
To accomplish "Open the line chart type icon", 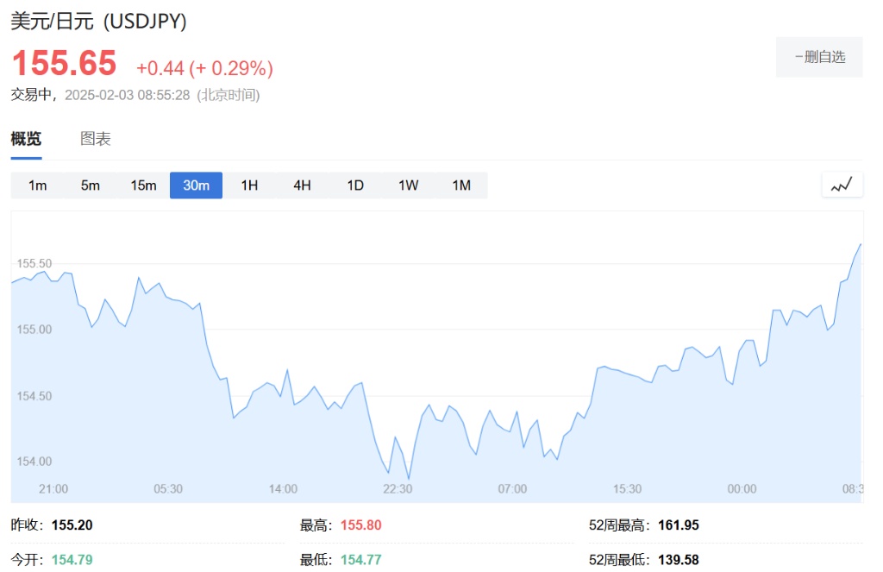I will [842, 185].
